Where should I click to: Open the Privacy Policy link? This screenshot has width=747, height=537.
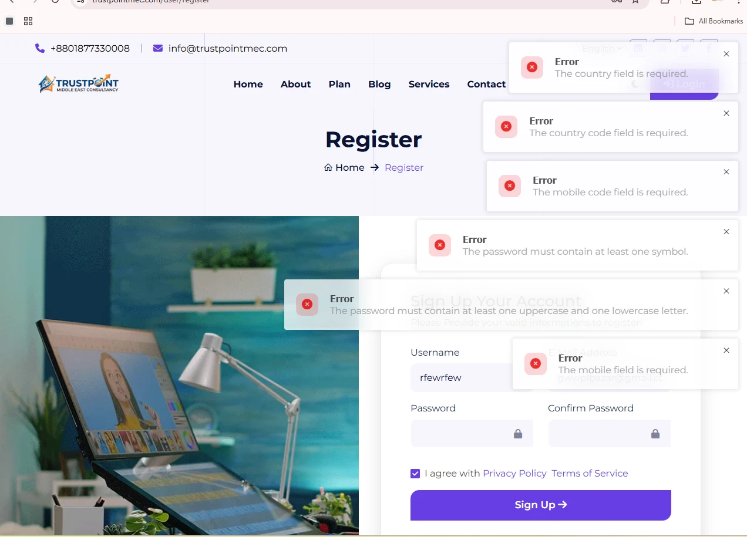click(x=514, y=473)
